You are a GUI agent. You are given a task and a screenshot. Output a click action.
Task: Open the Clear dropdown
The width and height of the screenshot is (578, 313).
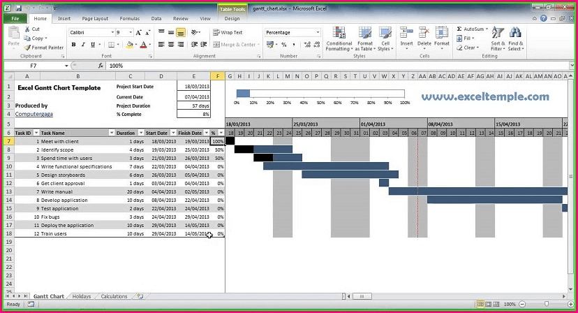(468, 48)
